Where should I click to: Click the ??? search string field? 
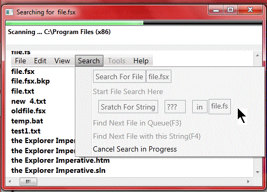tap(175, 107)
